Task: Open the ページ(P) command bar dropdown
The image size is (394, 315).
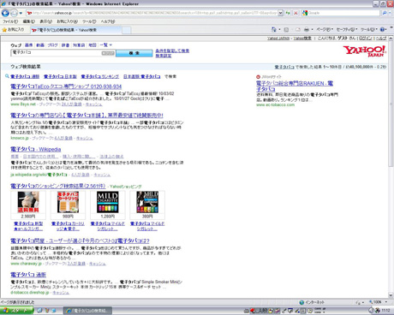Action: 325,29
